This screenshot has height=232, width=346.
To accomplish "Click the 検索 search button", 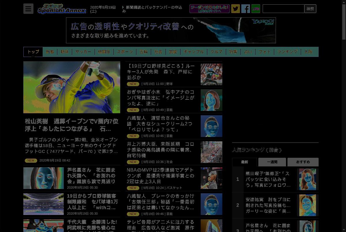I will 310,9.
